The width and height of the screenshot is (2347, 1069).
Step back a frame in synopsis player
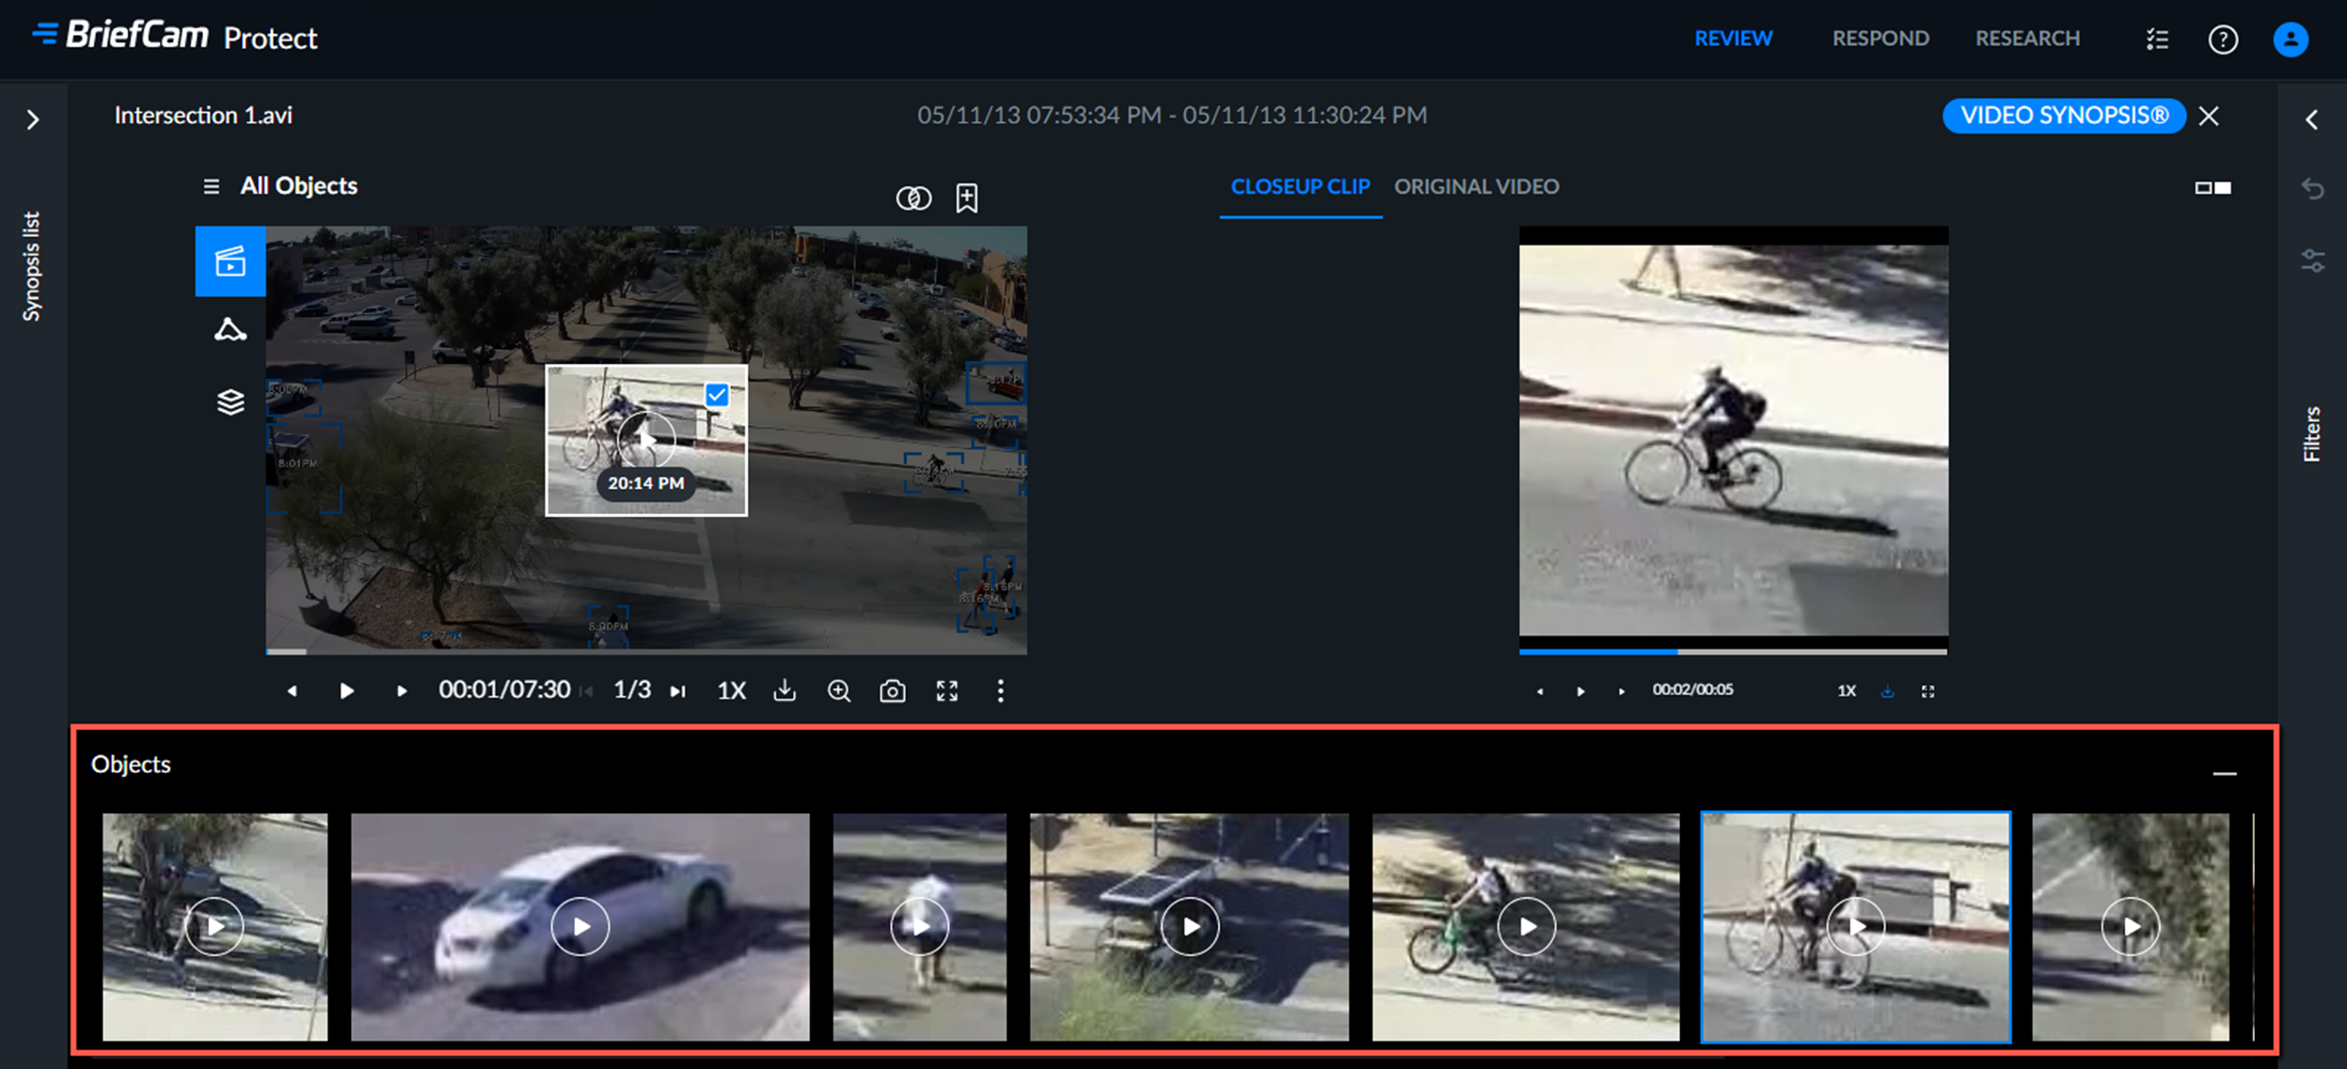293,691
